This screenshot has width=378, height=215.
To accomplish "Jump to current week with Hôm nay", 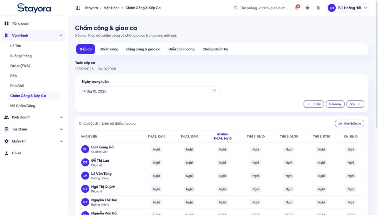I will pyautogui.click(x=335, y=104).
